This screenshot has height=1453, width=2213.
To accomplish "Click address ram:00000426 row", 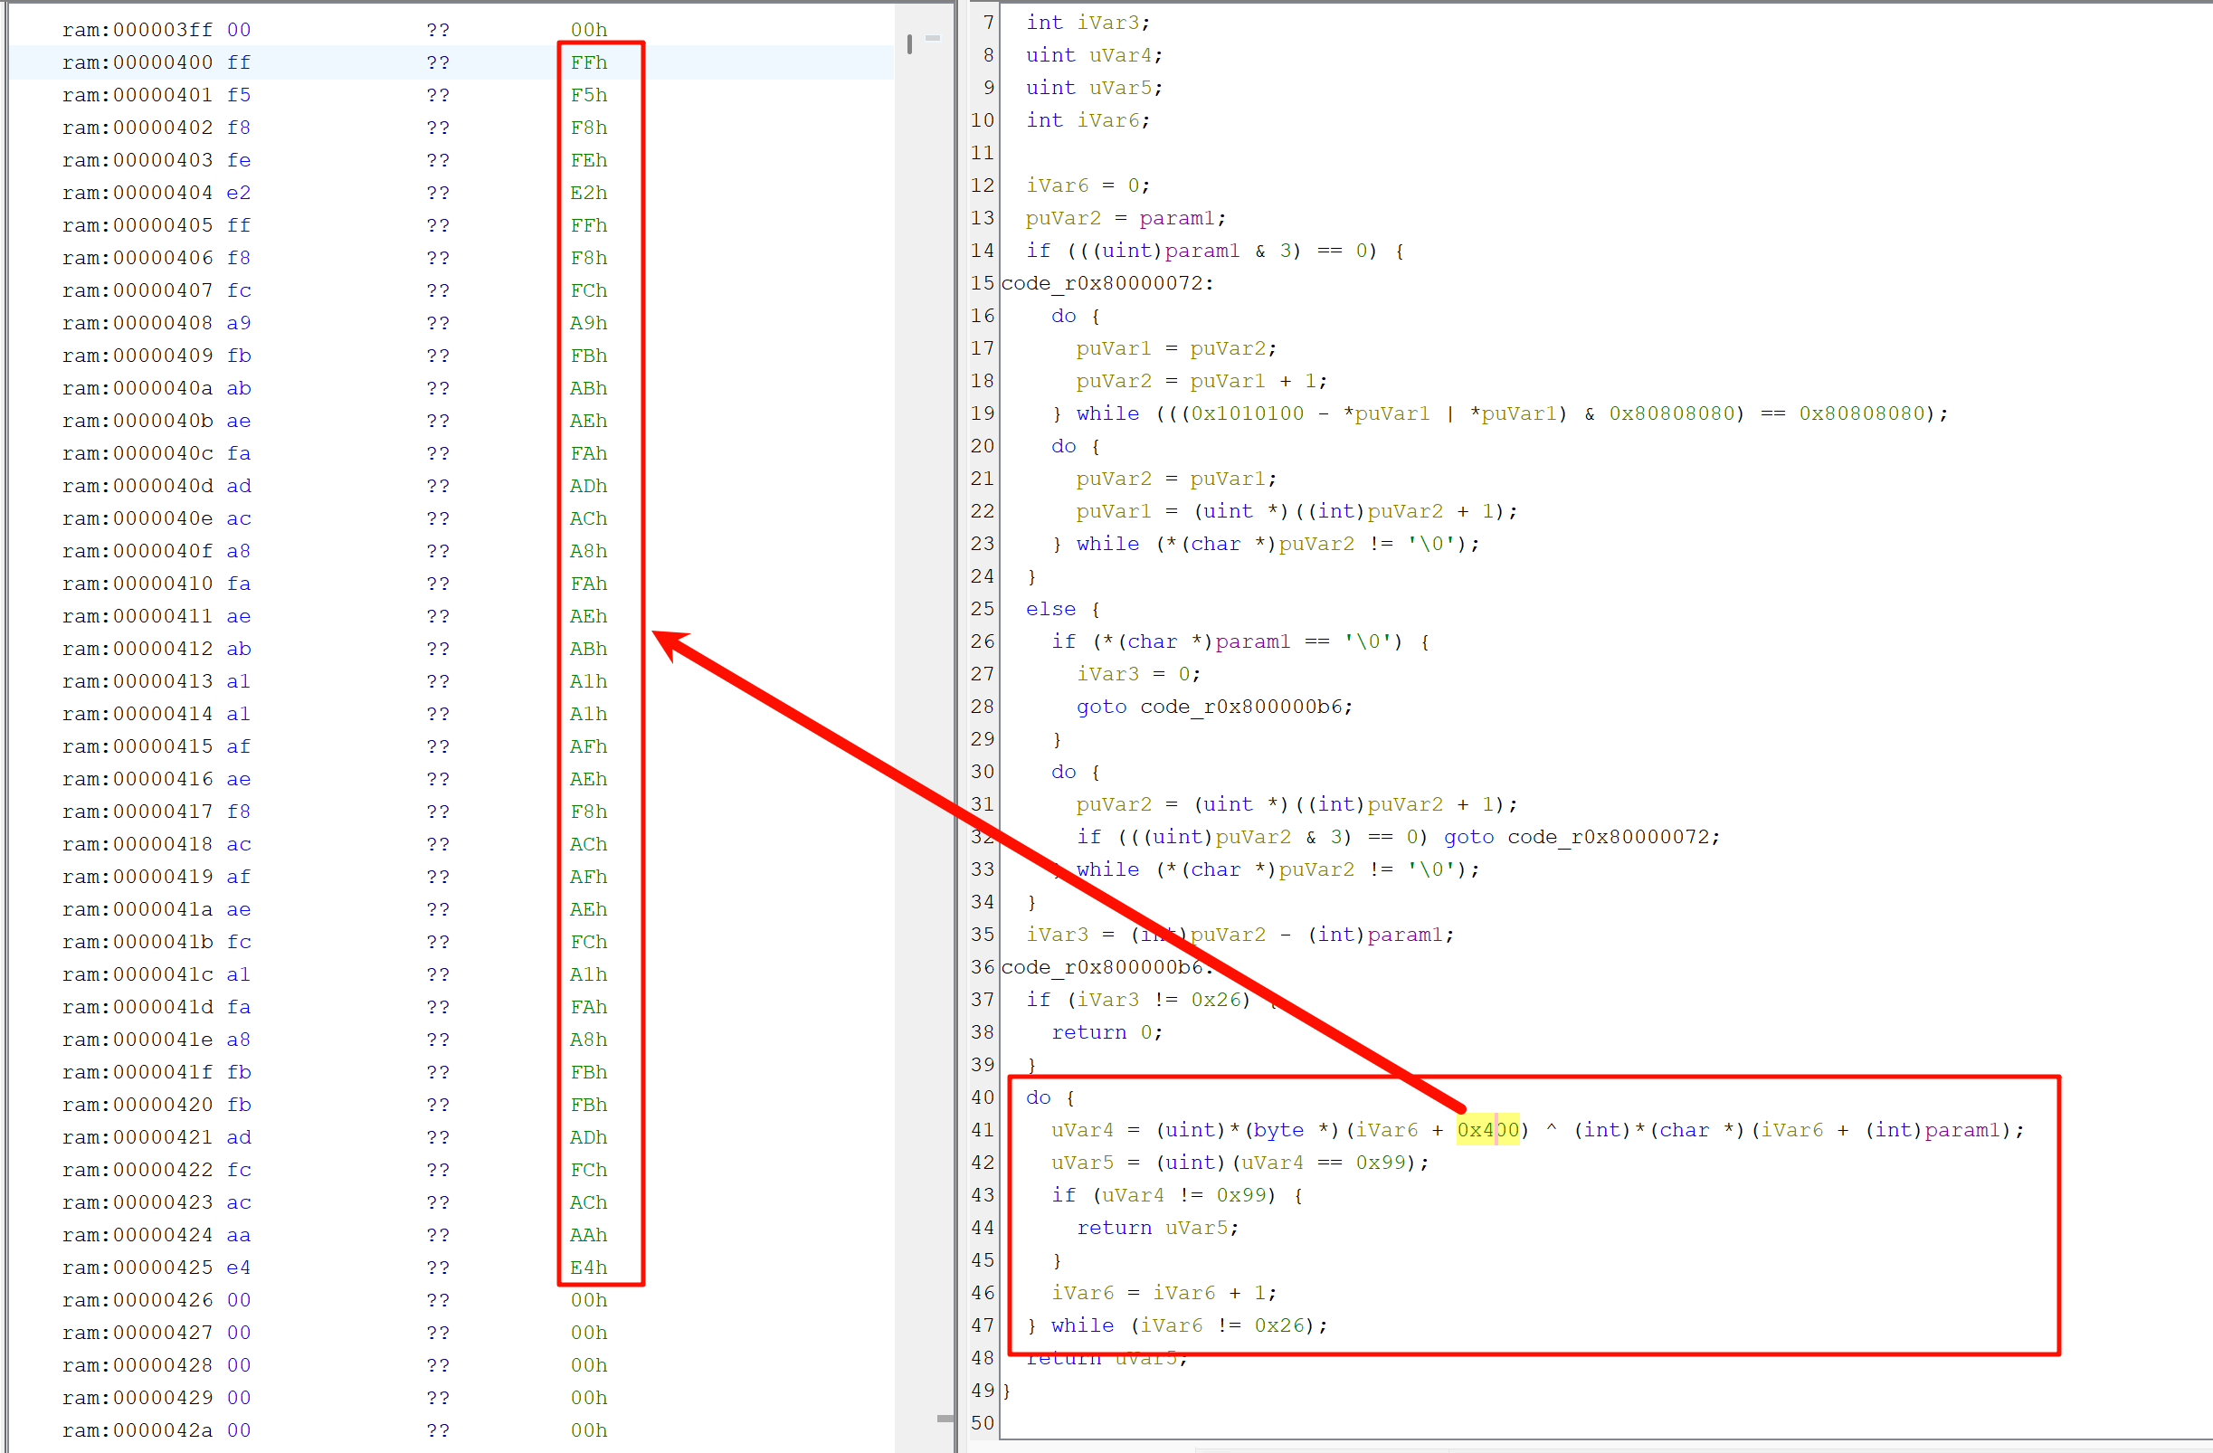I will point(137,1299).
